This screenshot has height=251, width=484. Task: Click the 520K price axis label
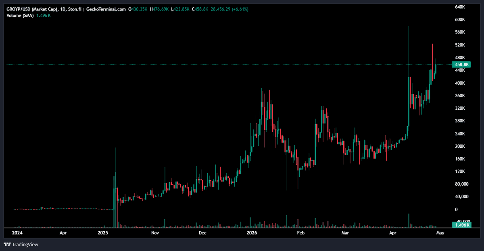[460, 45]
